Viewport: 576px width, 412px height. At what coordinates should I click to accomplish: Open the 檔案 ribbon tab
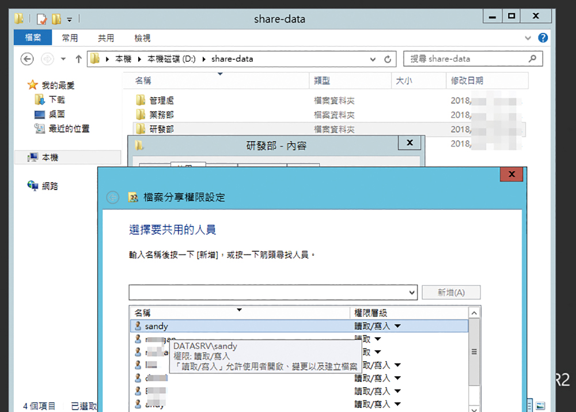(33, 37)
